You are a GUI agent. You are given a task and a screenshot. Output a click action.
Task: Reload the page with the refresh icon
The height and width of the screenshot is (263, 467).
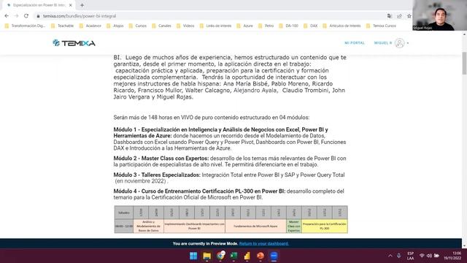[x=26, y=16]
